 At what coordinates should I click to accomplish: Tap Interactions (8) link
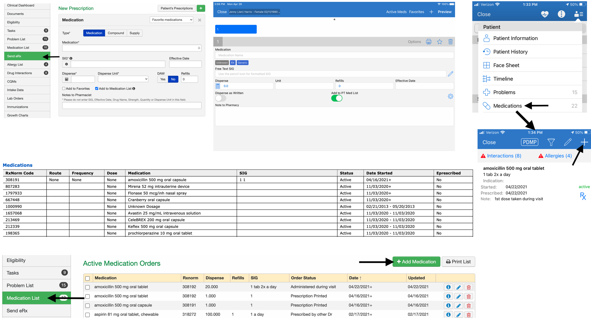coord(504,156)
